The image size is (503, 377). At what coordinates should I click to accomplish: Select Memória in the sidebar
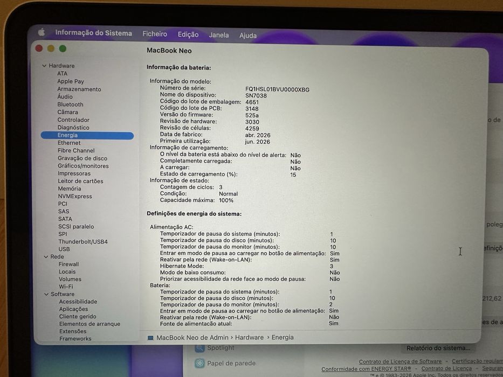[70, 189]
